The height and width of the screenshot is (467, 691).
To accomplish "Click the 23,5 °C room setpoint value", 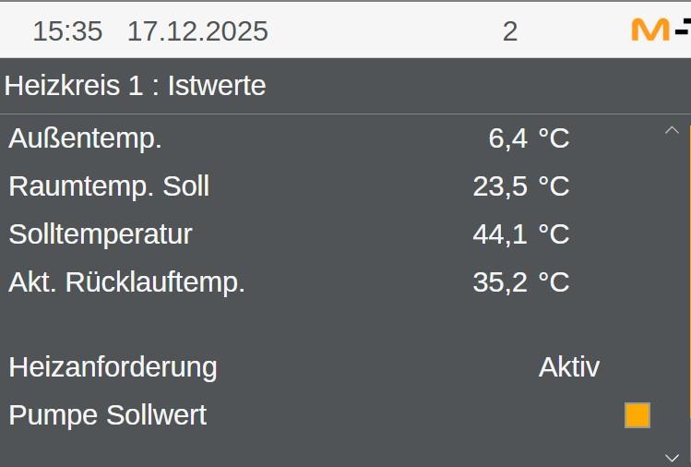I will (520, 186).
